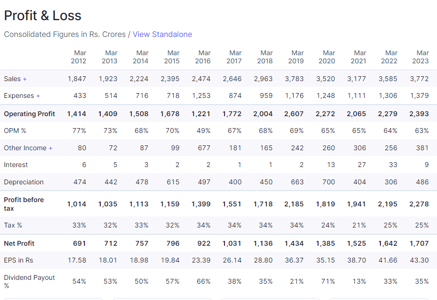The width and height of the screenshot is (437, 300).
Task: Select the Mar 2023 column header
Action: pos(421,57)
